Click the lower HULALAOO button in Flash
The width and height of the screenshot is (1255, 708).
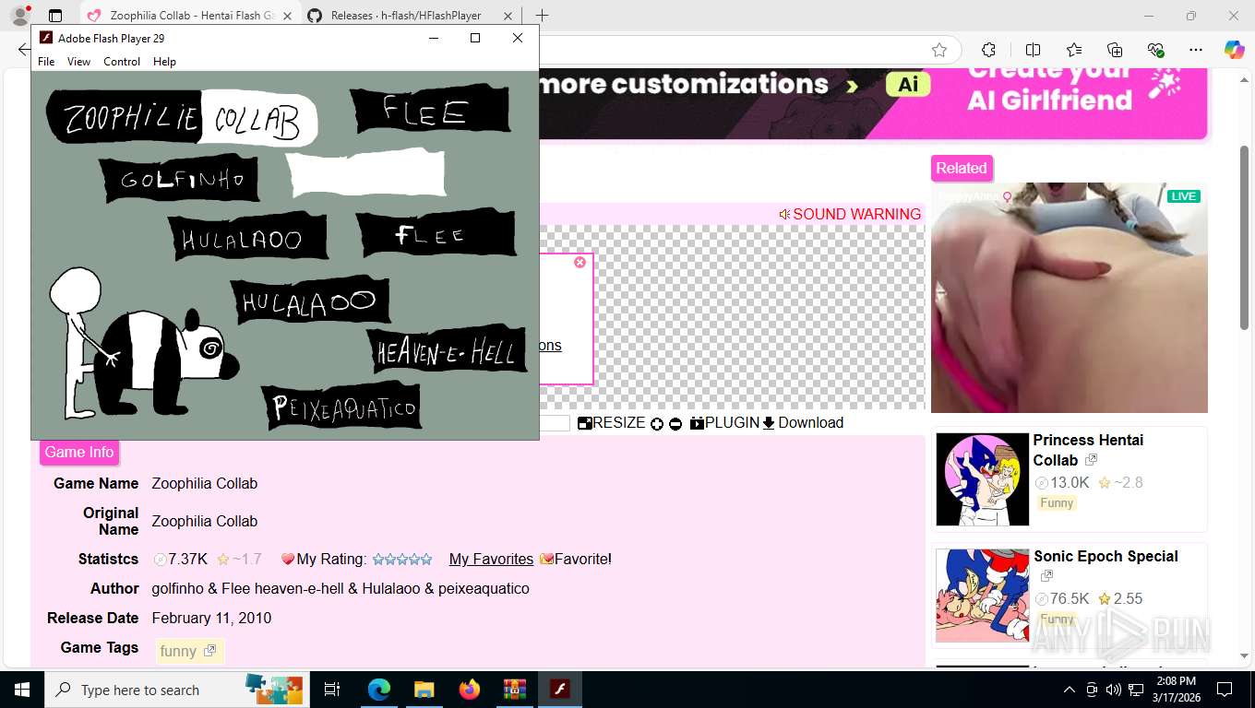pos(310,300)
